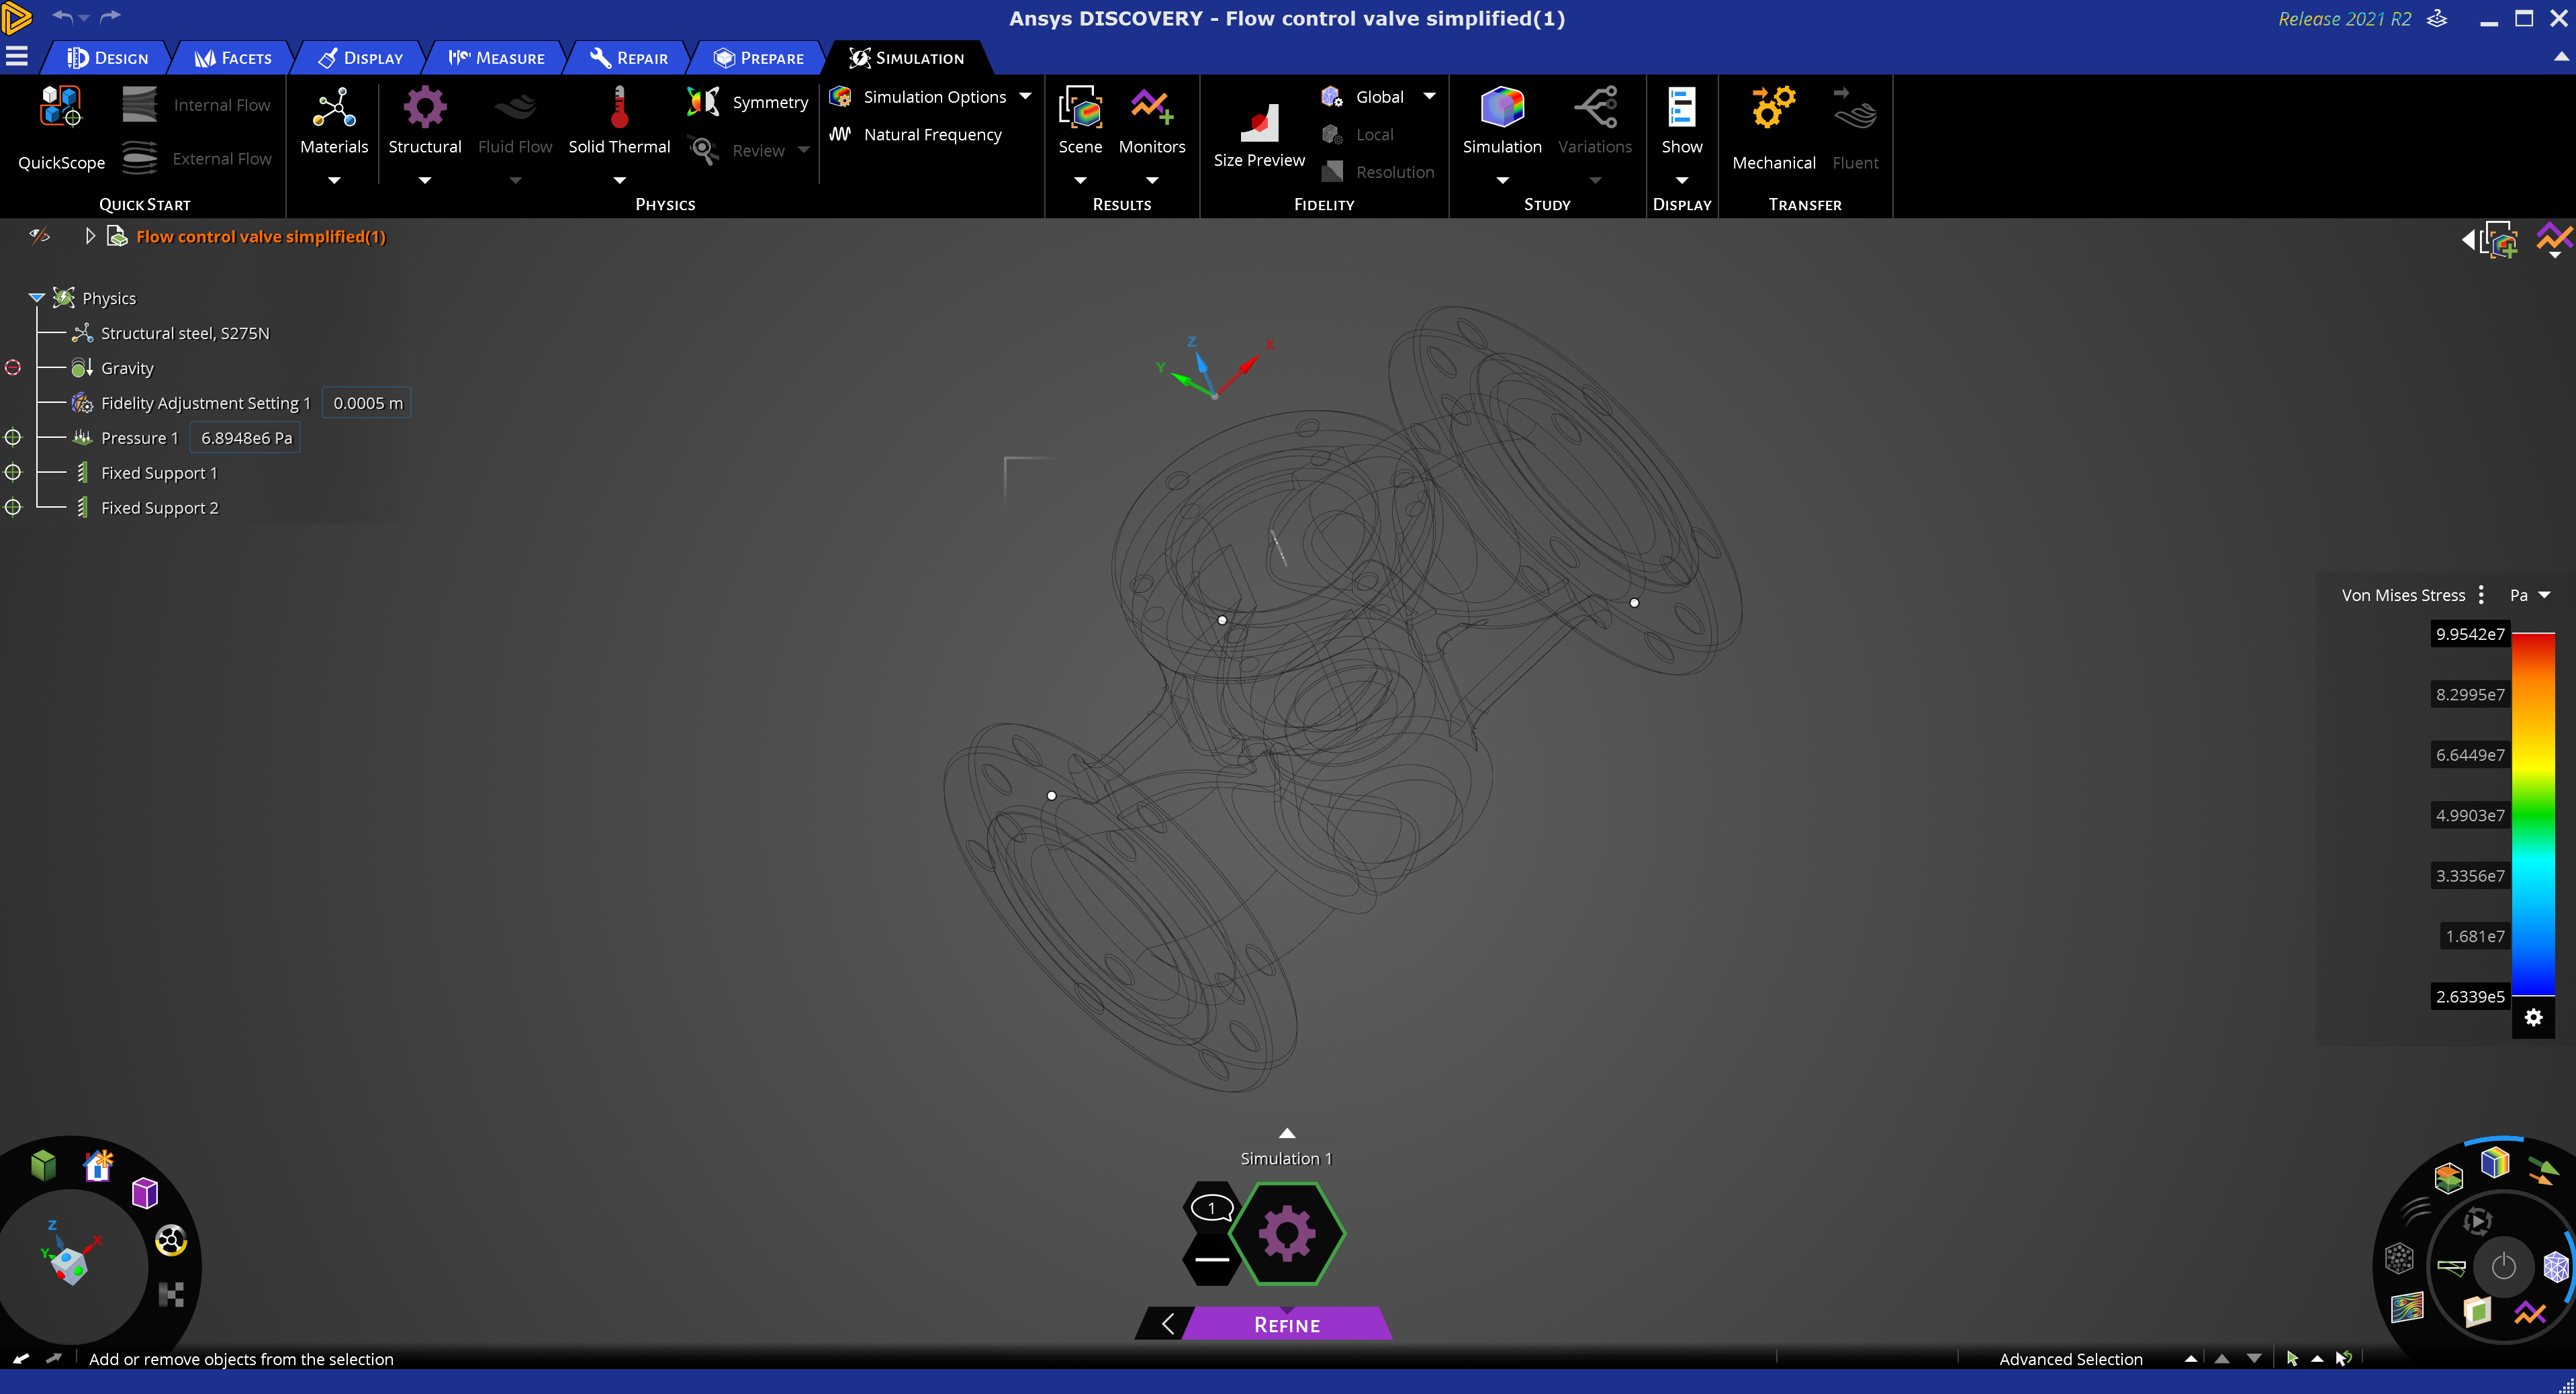The height and width of the screenshot is (1394, 2576).
Task: Switch to the Prepare tab
Action: pyautogui.click(x=759, y=58)
